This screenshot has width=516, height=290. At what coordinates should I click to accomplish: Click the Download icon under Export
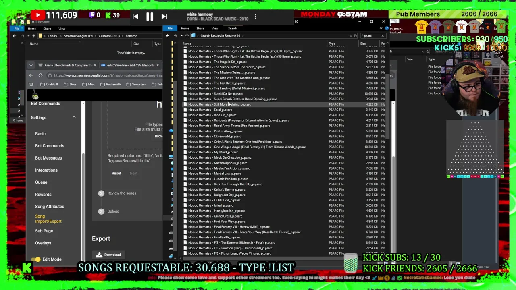point(99,255)
